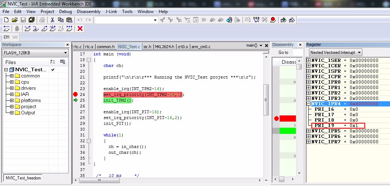
Task: Open the toolbar search combo box dropdown
Action: (155, 20)
